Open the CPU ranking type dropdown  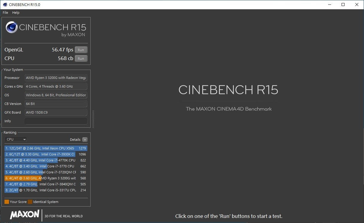(16, 139)
